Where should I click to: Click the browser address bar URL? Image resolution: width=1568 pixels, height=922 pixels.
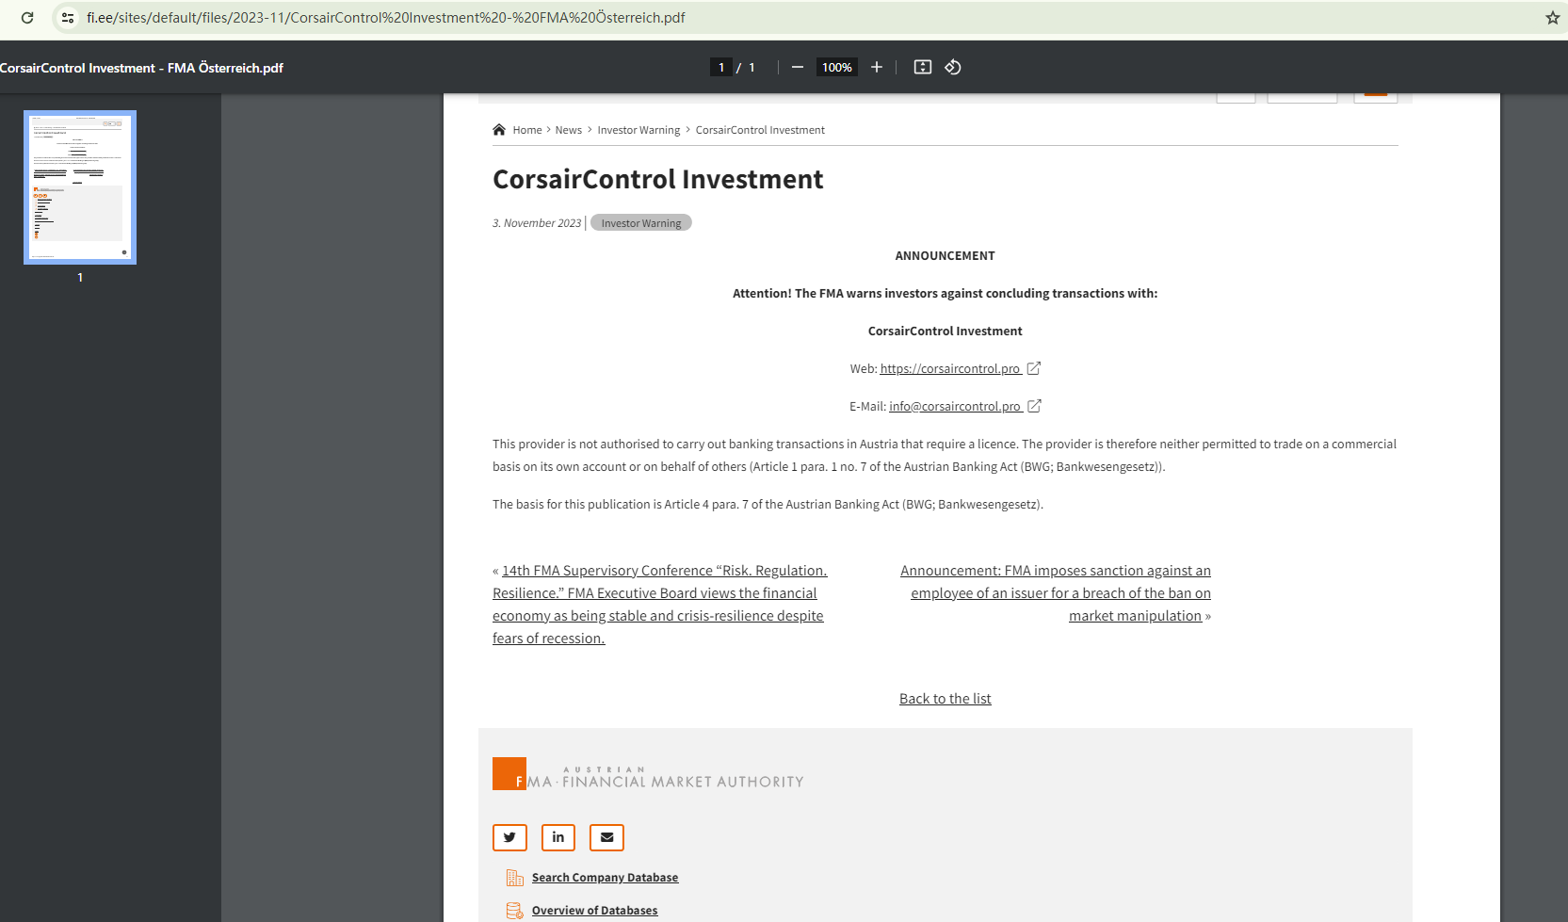[x=386, y=18]
